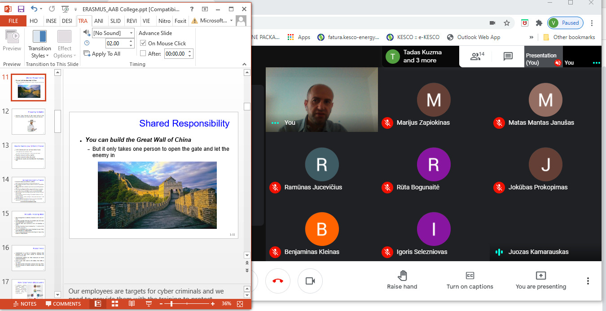Switch to the DESIGN ribbon tab
The height and width of the screenshot is (311, 606).
click(x=67, y=21)
